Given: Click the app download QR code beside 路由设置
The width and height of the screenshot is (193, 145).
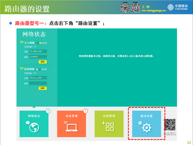Looking at the screenshot, I should click(x=170, y=125).
